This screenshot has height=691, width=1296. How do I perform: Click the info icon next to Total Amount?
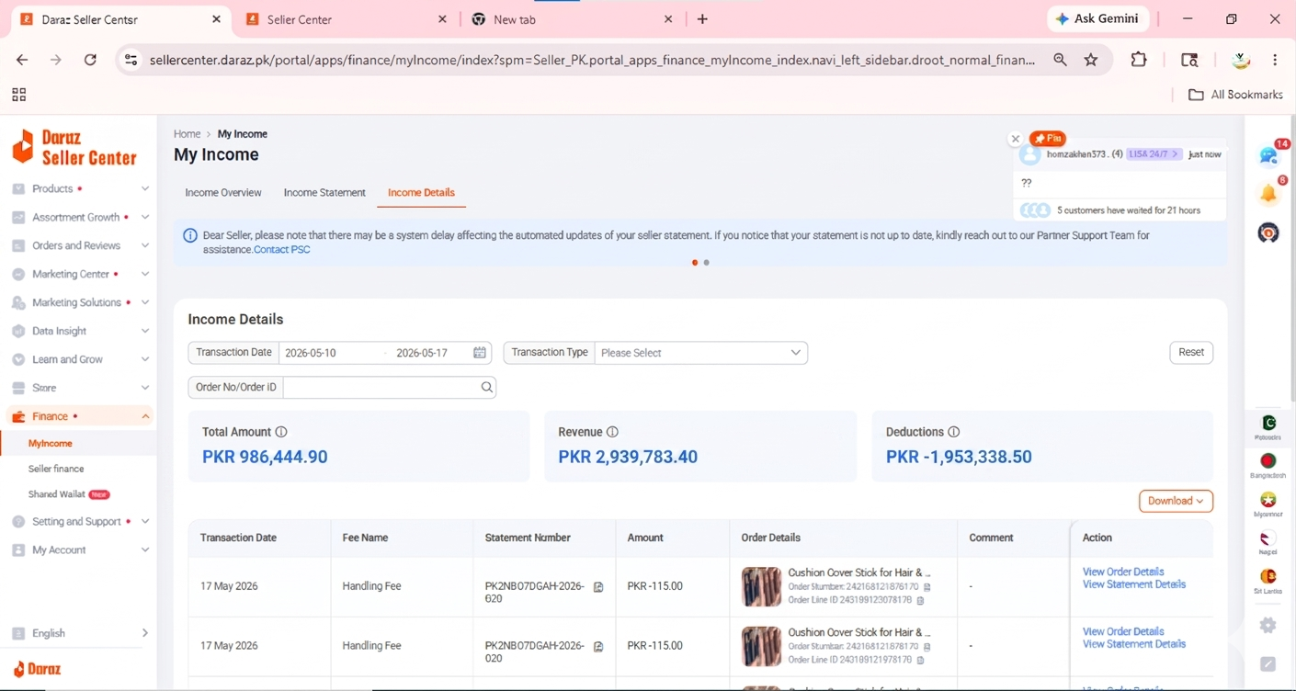pyautogui.click(x=281, y=432)
